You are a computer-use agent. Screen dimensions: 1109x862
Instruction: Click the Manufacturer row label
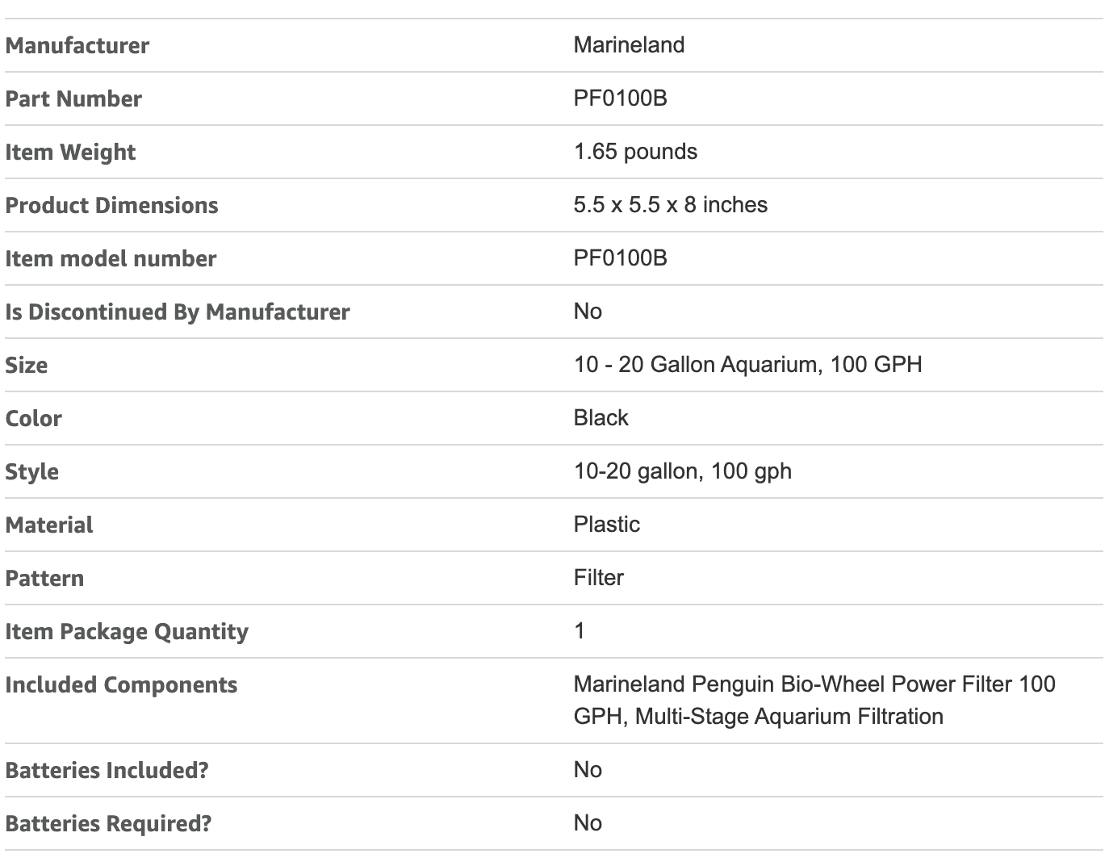point(77,45)
